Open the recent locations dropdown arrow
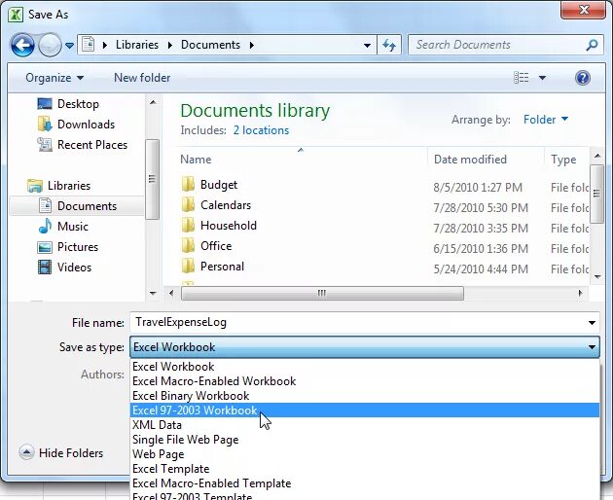 coord(69,46)
